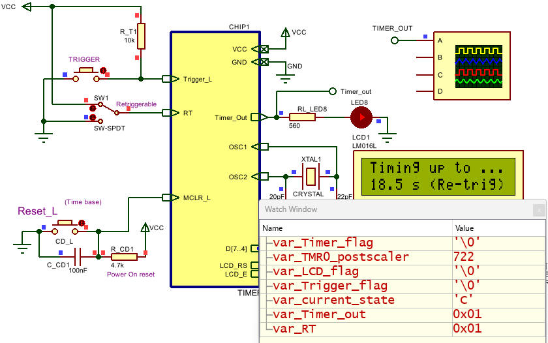
Task: Click the oscilloscope waveform display
Action: [478, 67]
